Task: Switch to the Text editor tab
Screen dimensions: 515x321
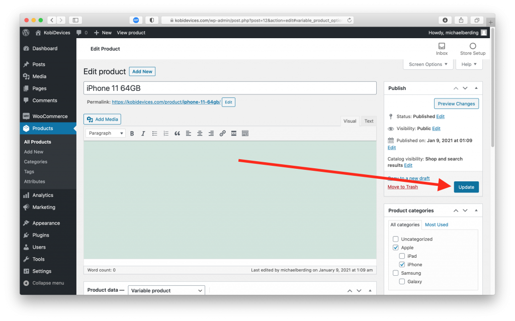Action: coord(369,121)
